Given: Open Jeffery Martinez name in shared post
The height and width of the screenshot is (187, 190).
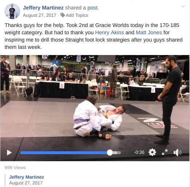Looking at the screenshot, I should coord(27,177).
